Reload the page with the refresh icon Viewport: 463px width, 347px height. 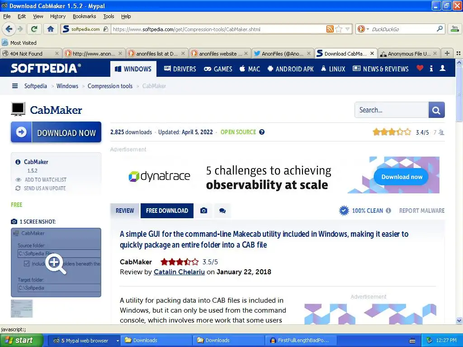(34, 29)
